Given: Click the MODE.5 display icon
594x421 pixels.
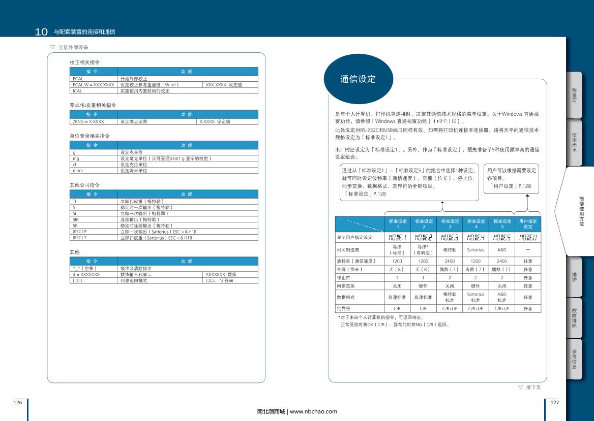Looking at the screenshot, I should point(501,237).
